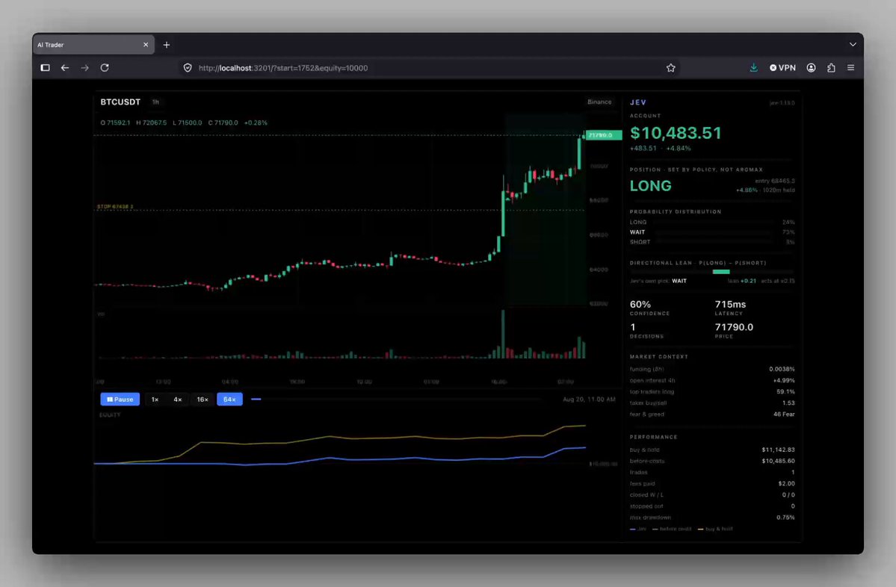This screenshot has height=587, width=896.
Task: Click the fees paid $2.00 value
Action: click(786, 484)
